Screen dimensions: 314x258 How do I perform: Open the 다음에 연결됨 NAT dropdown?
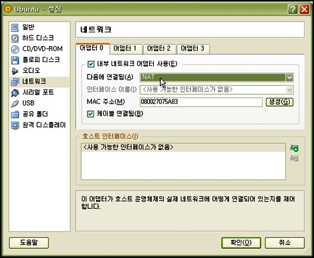point(217,78)
